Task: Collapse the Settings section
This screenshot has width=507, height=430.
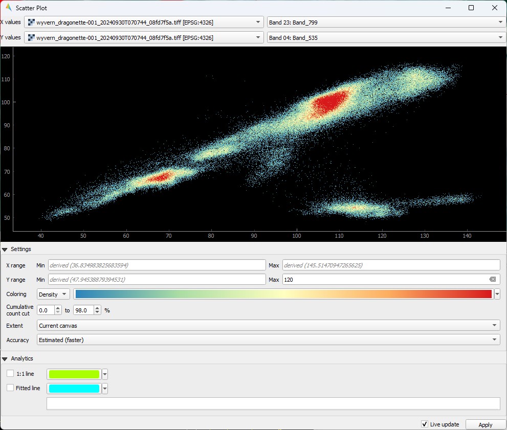Action: tap(5, 250)
